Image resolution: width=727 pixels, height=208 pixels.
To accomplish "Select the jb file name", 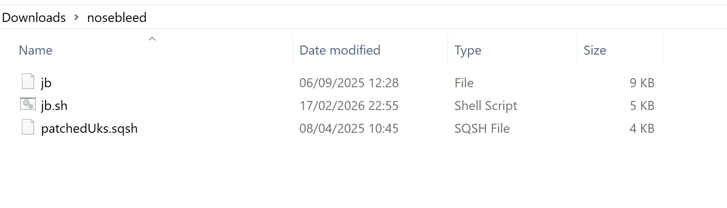I will (46, 83).
